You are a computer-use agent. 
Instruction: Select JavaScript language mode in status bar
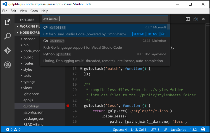click(178, 130)
